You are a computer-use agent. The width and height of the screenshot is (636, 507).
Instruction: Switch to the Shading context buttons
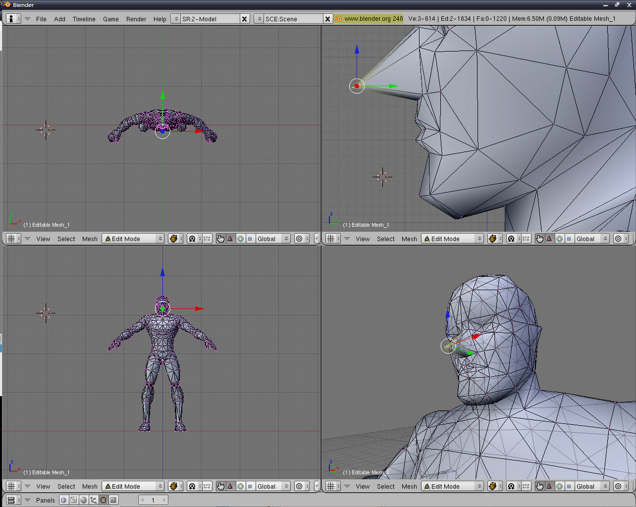(x=83, y=500)
